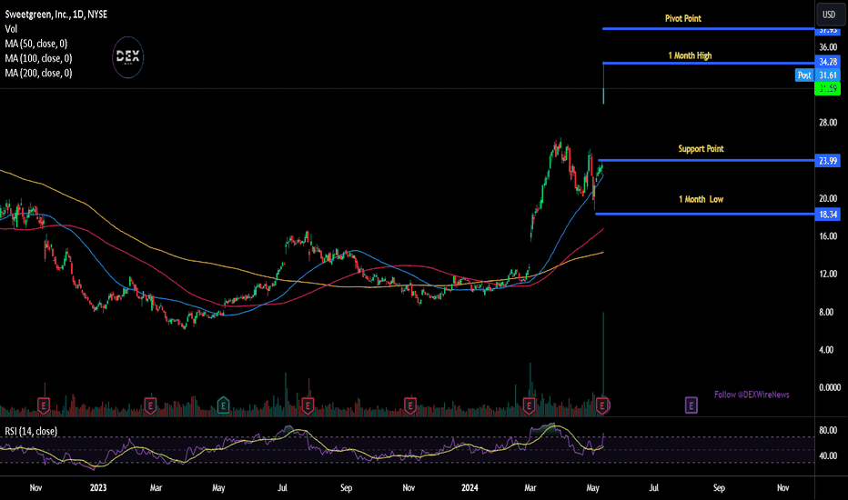Select the MA (100, close, 0) legend
The width and height of the screenshot is (848, 500).
[38, 58]
